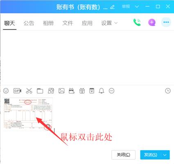The image size is (174, 164).
Task: Close the chat window with X
Action: tap(168, 7)
